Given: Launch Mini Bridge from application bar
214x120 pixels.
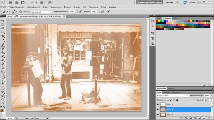Looking at the screenshot, I should click(x=17, y=2).
